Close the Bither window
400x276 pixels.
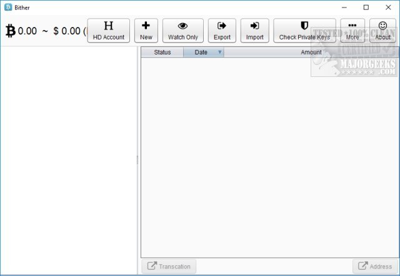(388, 8)
